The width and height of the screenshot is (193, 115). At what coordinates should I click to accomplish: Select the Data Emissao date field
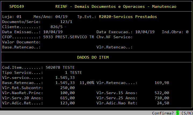53,32
